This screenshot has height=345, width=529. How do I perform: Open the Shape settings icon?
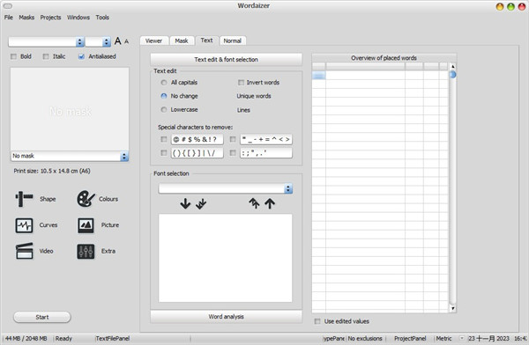24,199
